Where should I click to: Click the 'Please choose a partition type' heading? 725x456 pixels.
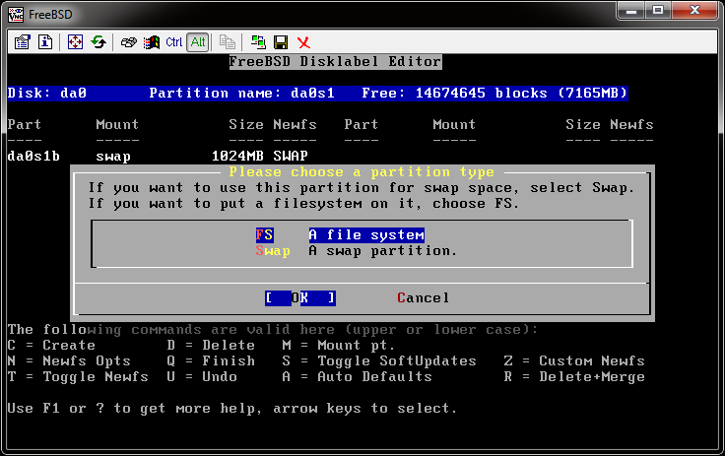click(362, 172)
